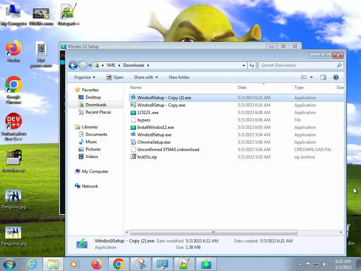Screen dimensions: 361x271
Task: Click Open in the toolbar
Action: (115, 77)
